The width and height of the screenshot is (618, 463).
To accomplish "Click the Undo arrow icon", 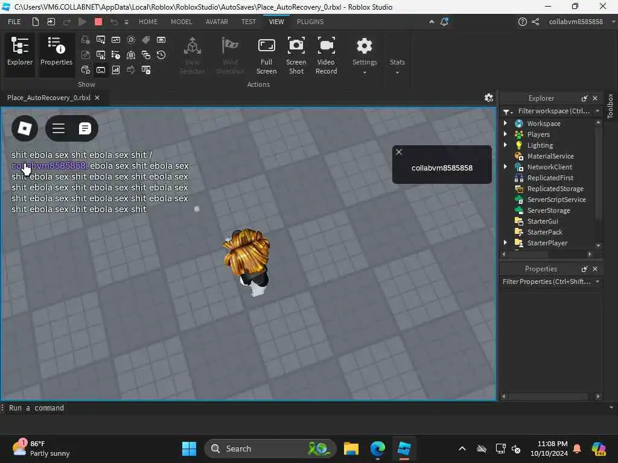I will pyautogui.click(x=114, y=22).
